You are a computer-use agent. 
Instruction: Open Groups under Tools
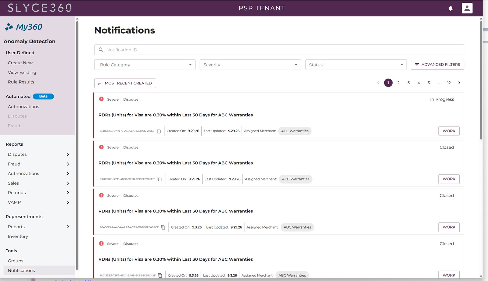pos(16,261)
